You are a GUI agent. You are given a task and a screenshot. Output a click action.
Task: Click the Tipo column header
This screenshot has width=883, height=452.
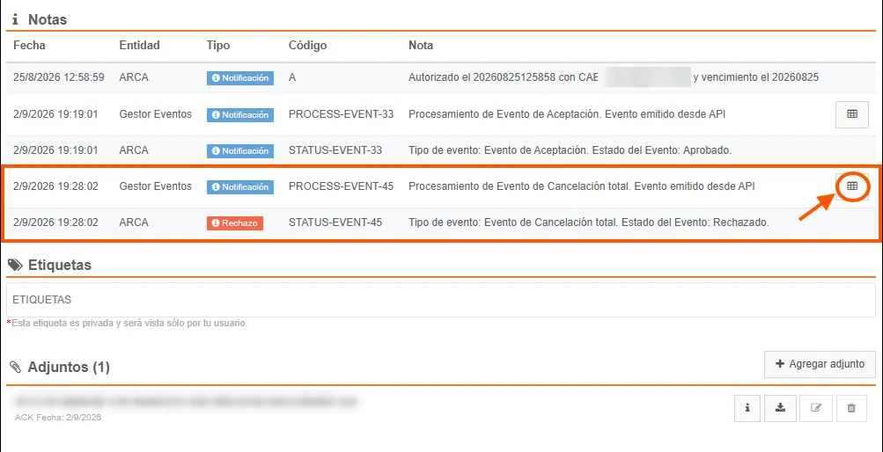218,45
